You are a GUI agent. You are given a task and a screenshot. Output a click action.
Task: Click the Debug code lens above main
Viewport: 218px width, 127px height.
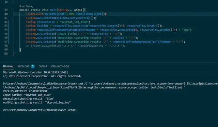click(x=30, y=6)
